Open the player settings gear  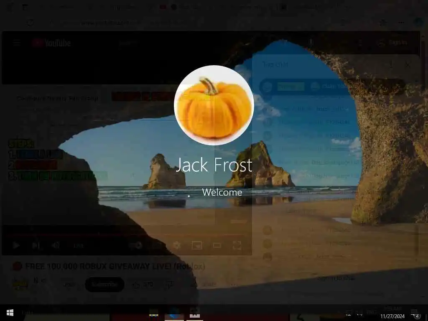coord(177,245)
